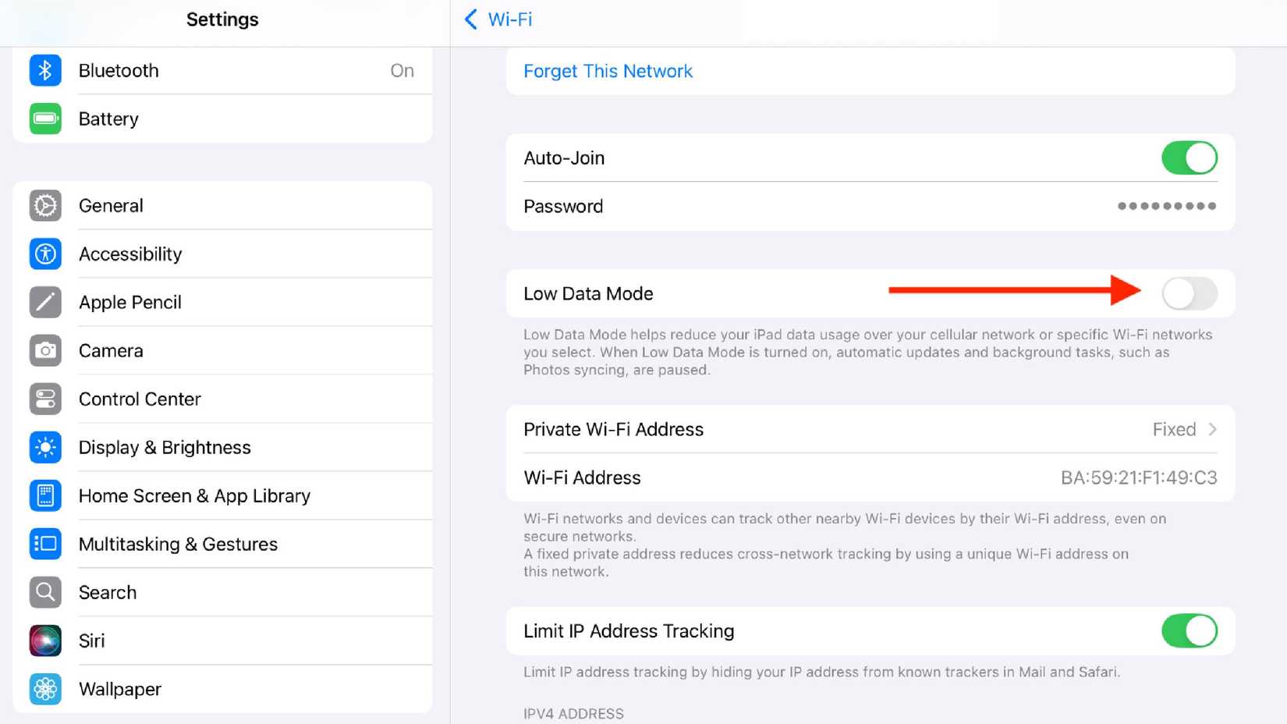Tap the Private Wi-Fi Address label
1287x724 pixels.
(x=613, y=429)
